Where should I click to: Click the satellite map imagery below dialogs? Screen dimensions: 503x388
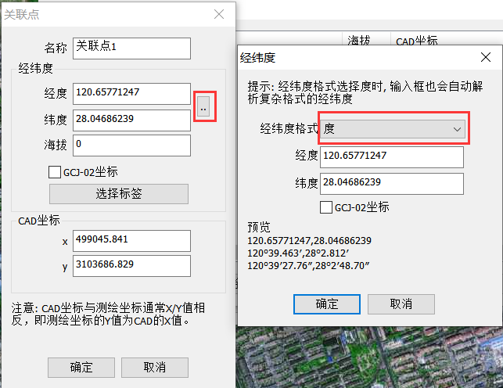(x=369, y=357)
